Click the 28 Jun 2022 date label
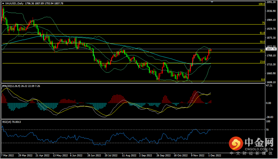This screenshot has height=159, width=278. (x=94, y=155)
